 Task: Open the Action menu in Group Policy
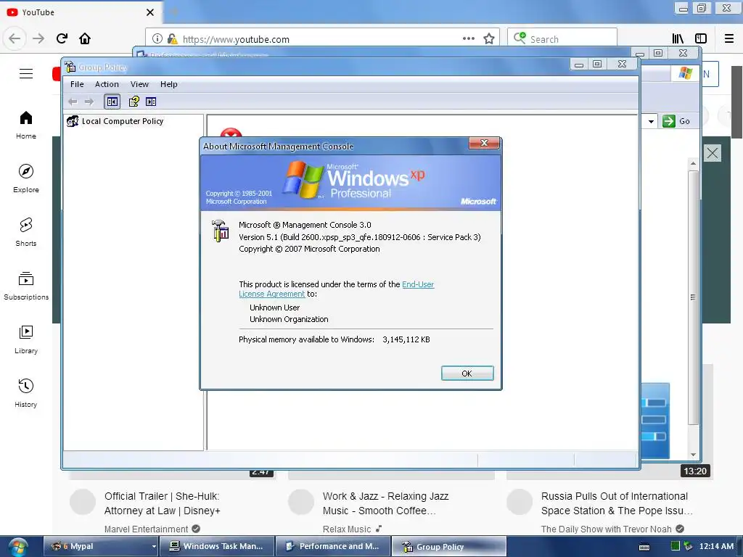[x=107, y=84]
